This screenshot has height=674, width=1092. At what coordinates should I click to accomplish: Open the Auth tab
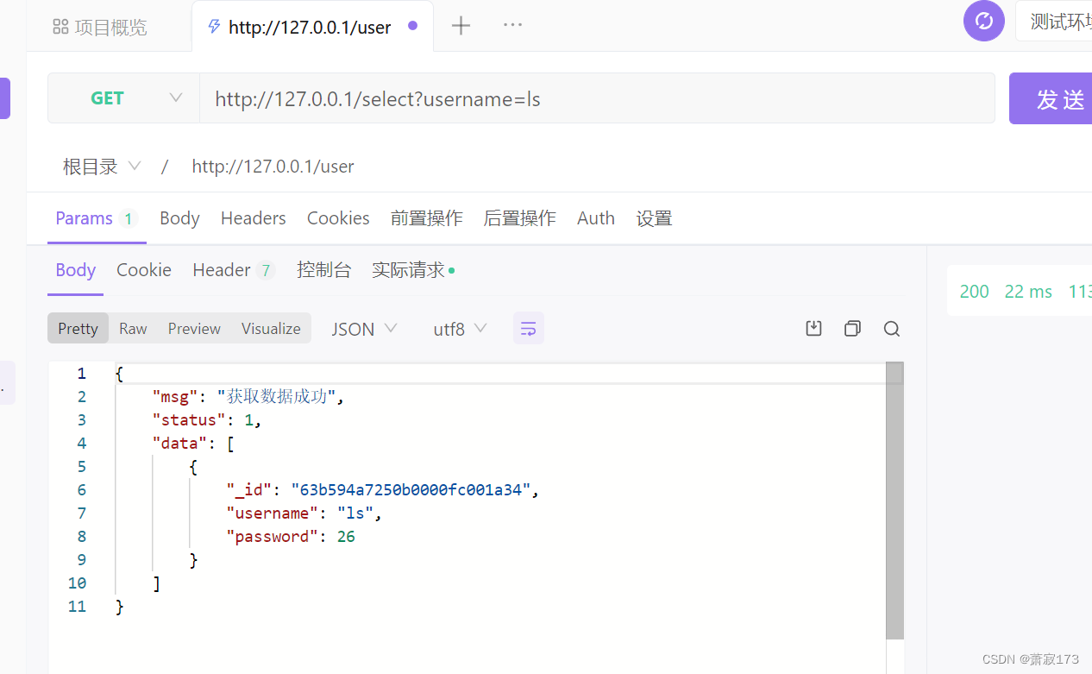[596, 218]
